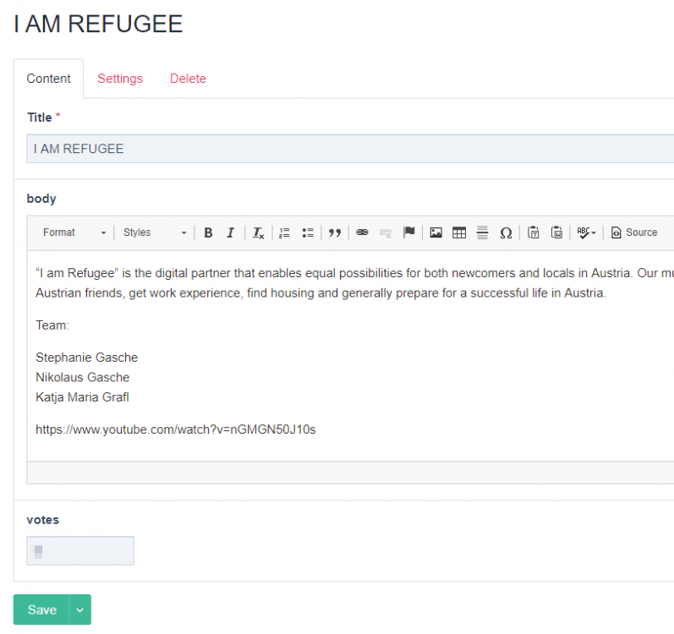Image resolution: width=674 pixels, height=634 pixels.
Task: Insert an image into the body
Action: point(436,232)
